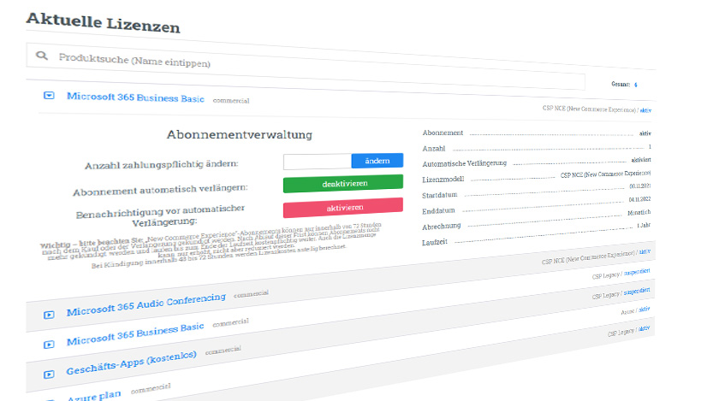The width and height of the screenshot is (713, 401).
Task: Click the Abonnement label in the details list
Action: tap(443, 133)
